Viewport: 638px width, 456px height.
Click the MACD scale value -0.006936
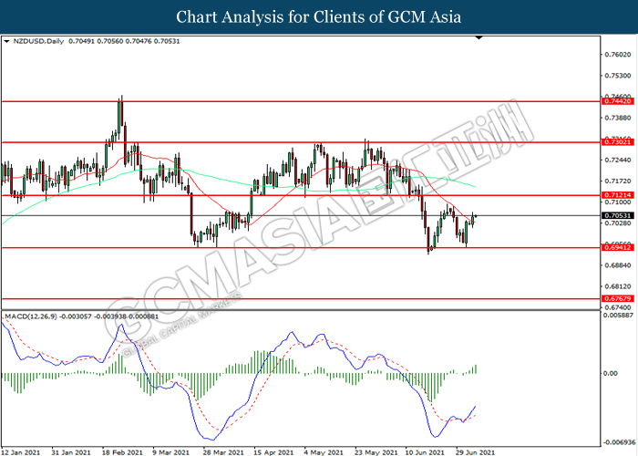click(619, 442)
